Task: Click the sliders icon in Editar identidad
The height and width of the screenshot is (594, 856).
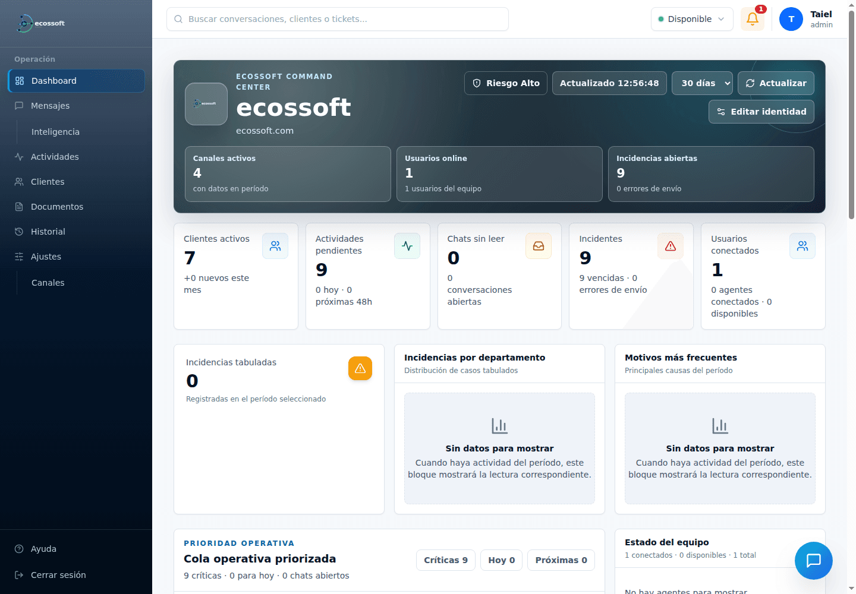Action: pyautogui.click(x=721, y=112)
